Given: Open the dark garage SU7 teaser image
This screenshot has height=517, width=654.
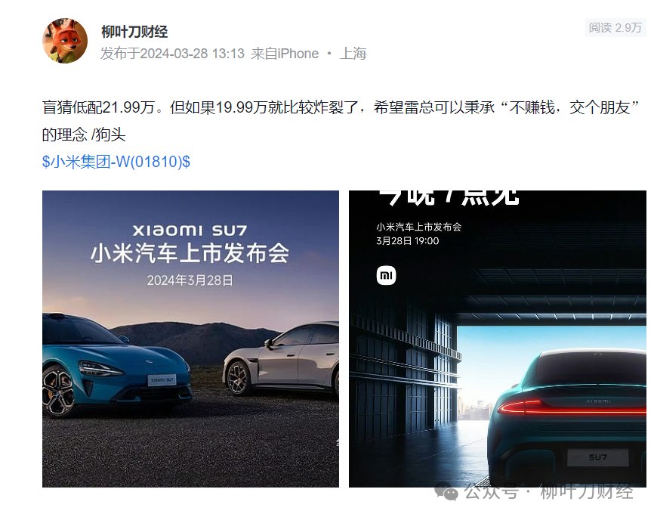Looking at the screenshot, I should 497,339.
